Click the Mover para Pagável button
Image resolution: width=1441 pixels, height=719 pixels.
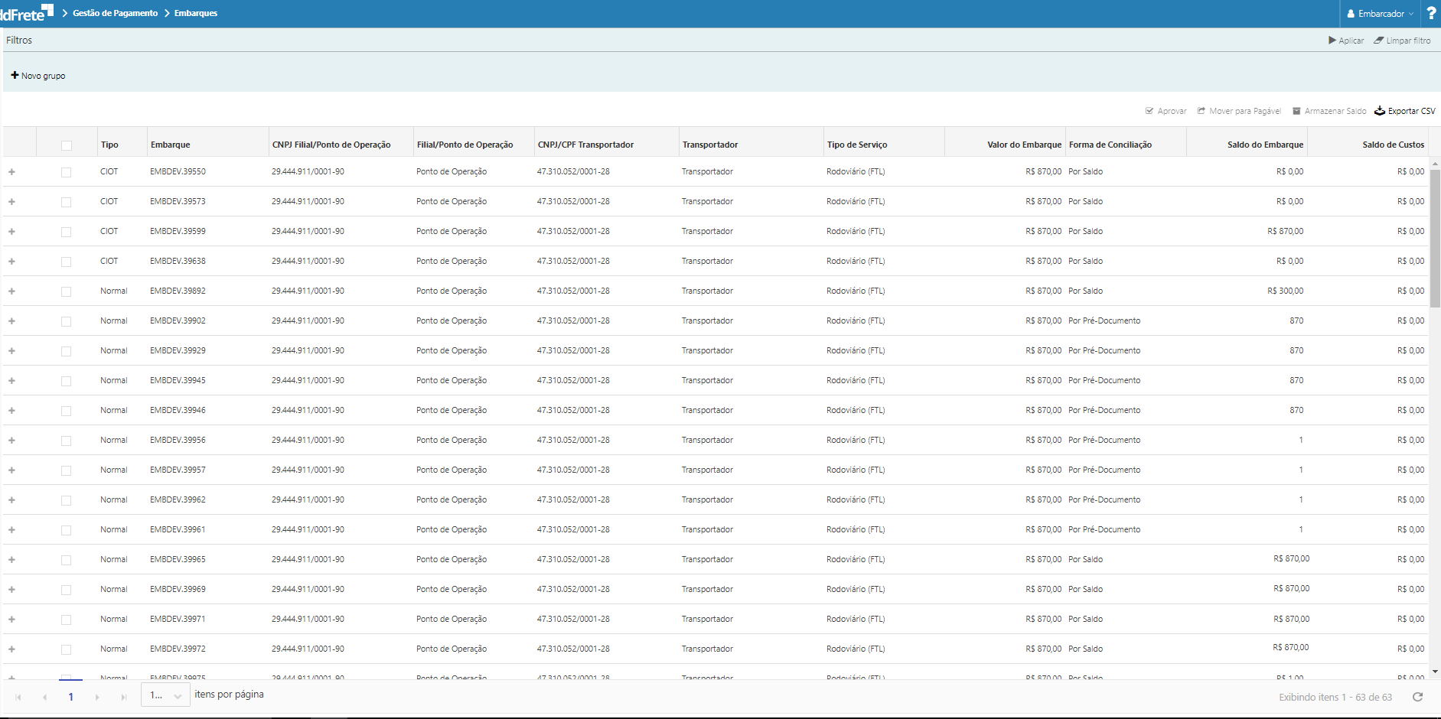pos(1239,111)
